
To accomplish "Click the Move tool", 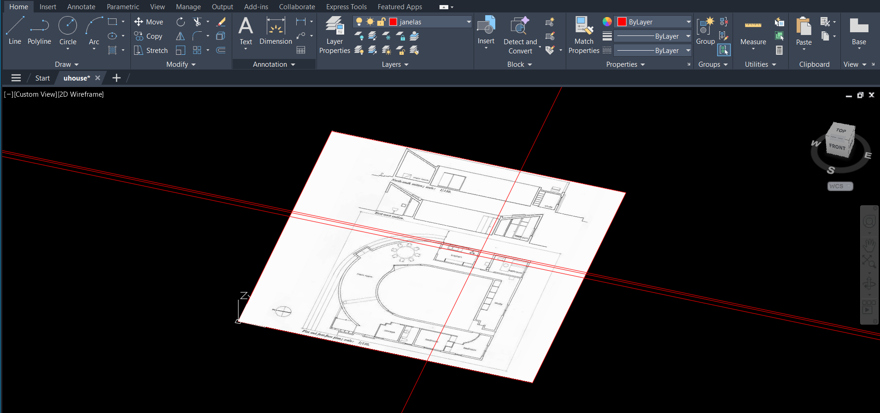I will tap(149, 22).
